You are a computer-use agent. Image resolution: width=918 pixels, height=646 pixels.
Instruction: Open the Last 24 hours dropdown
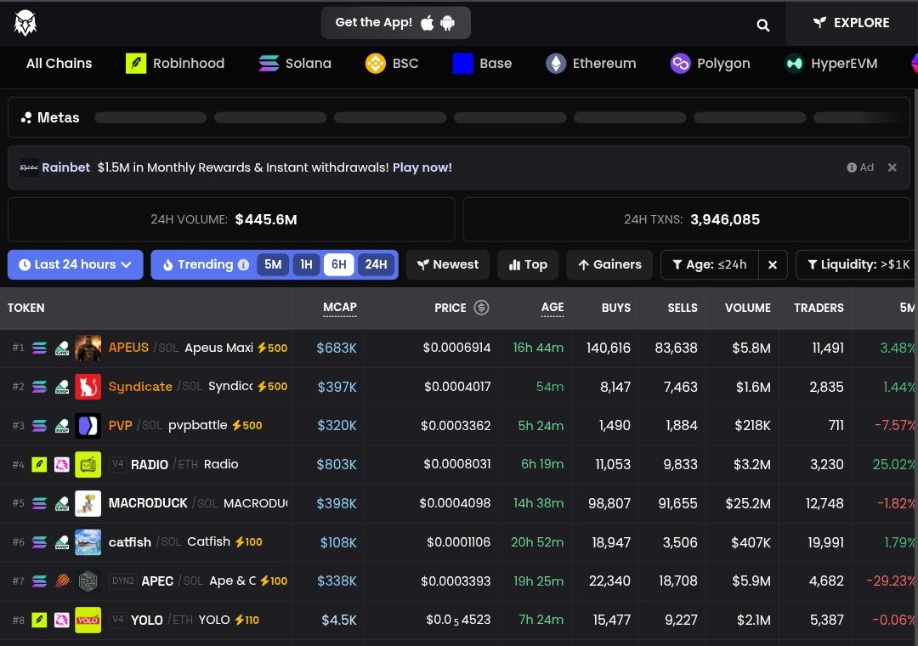pyautogui.click(x=75, y=264)
